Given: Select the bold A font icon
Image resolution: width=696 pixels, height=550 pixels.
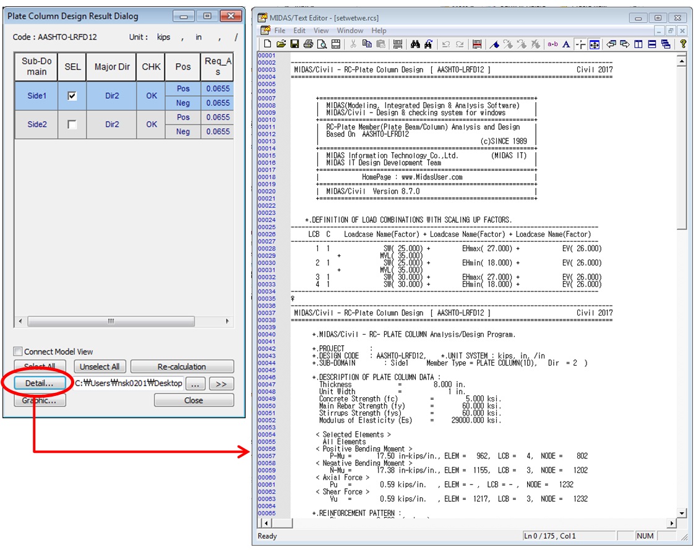Looking at the screenshot, I should pyautogui.click(x=566, y=44).
